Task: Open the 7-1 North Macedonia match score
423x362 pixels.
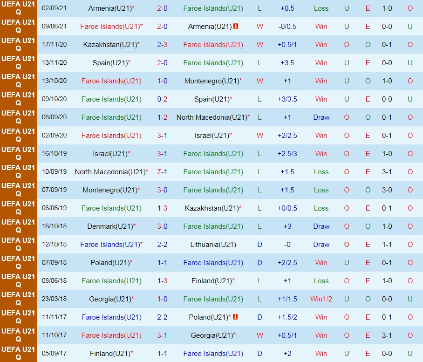Action: (162, 172)
